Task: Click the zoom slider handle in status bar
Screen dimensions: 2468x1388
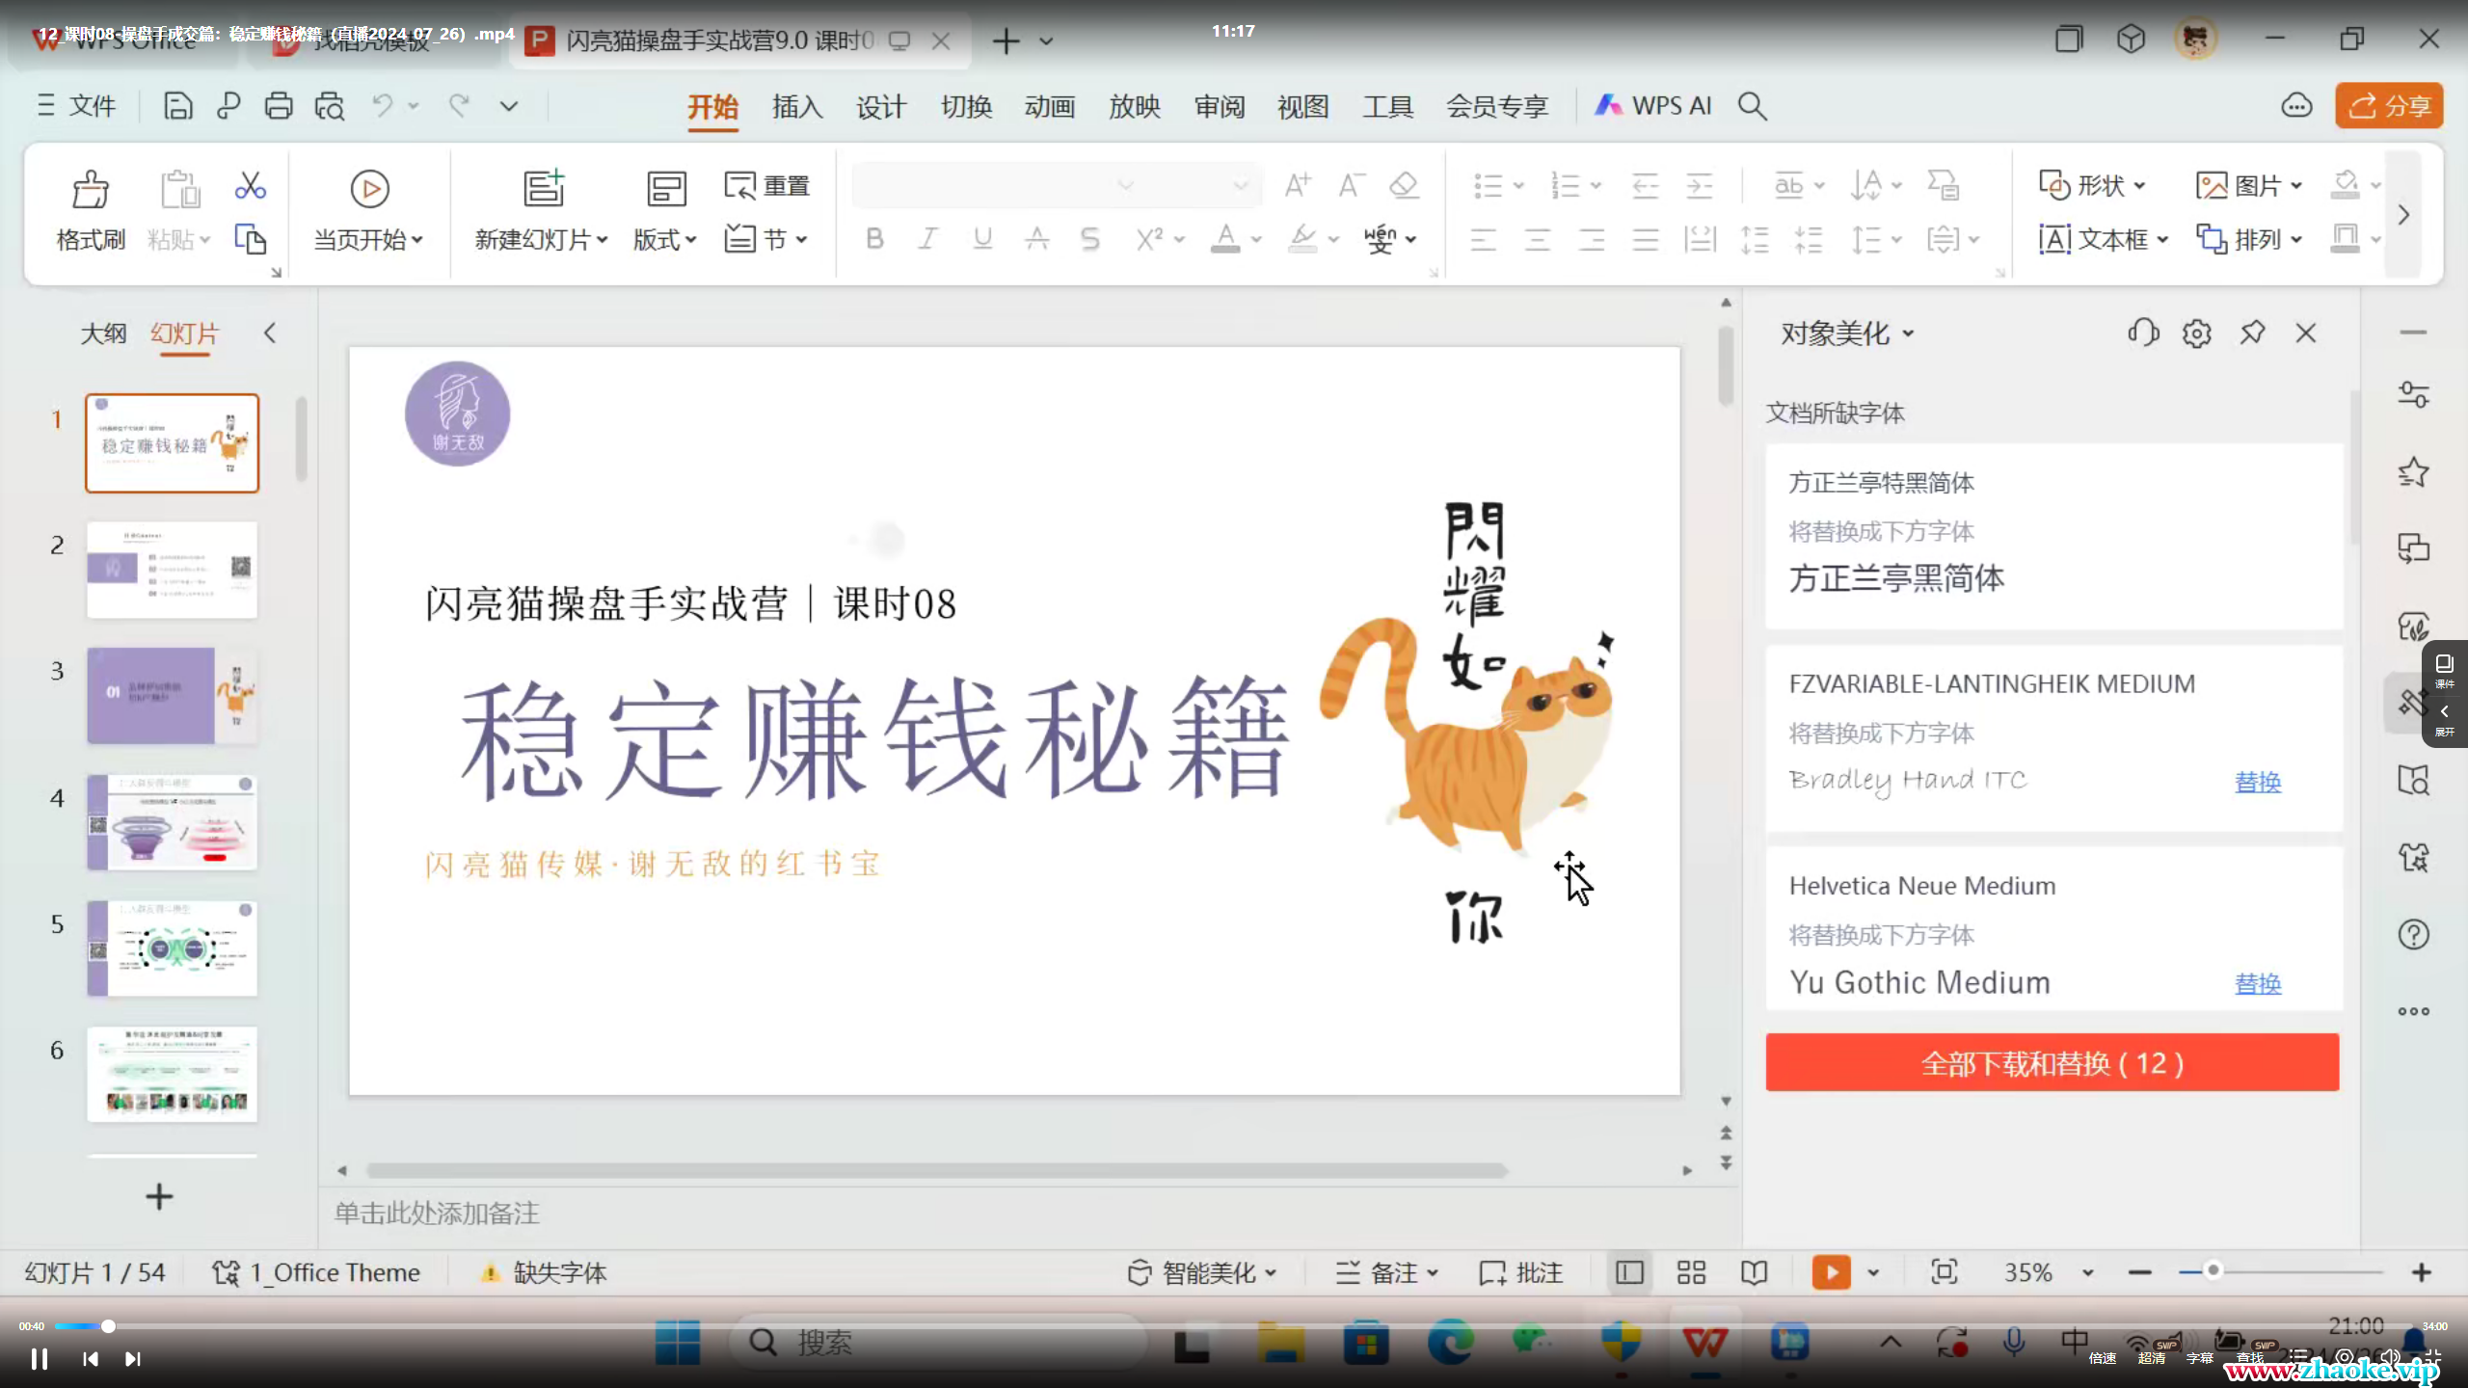Action: [2213, 1270]
